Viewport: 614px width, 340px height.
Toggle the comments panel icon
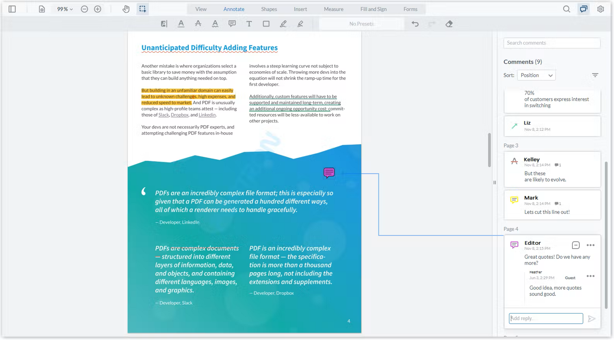pyautogui.click(x=584, y=9)
